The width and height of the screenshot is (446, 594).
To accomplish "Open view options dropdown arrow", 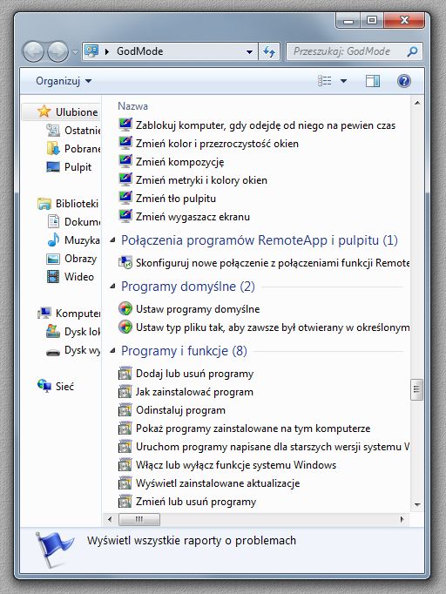I will click(x=343, y=81).
